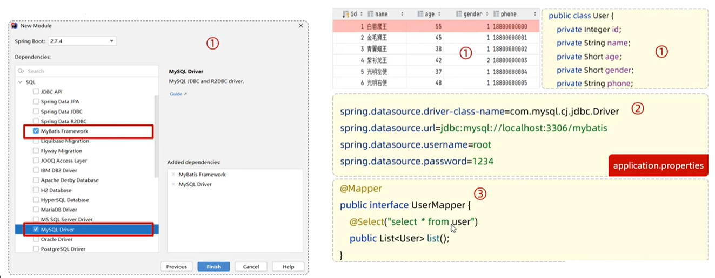The width and height of the screenshot is (715, 278).
Task: Click the age column table icon
Action: click(x=420, y=14)
